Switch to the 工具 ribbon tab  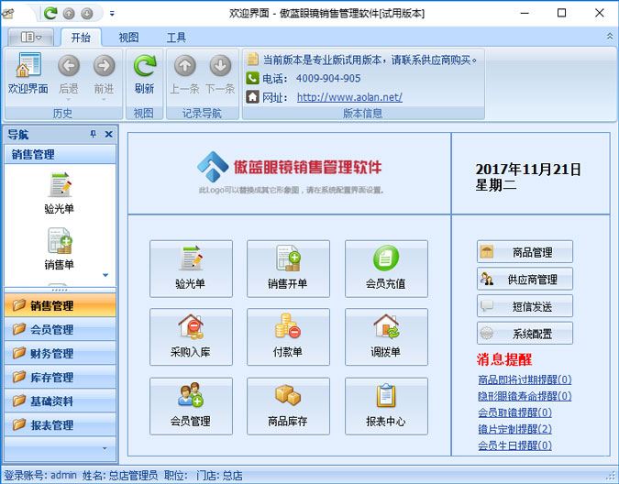click(x=176, y=38)
